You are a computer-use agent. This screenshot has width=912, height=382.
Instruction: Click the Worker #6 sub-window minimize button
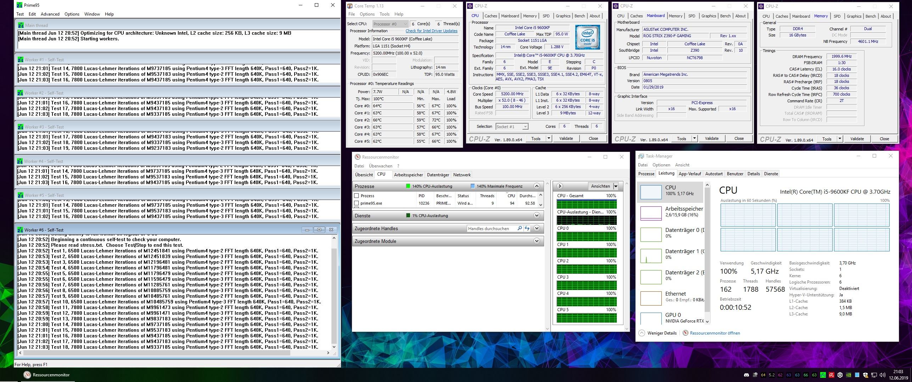click(307, 229)
